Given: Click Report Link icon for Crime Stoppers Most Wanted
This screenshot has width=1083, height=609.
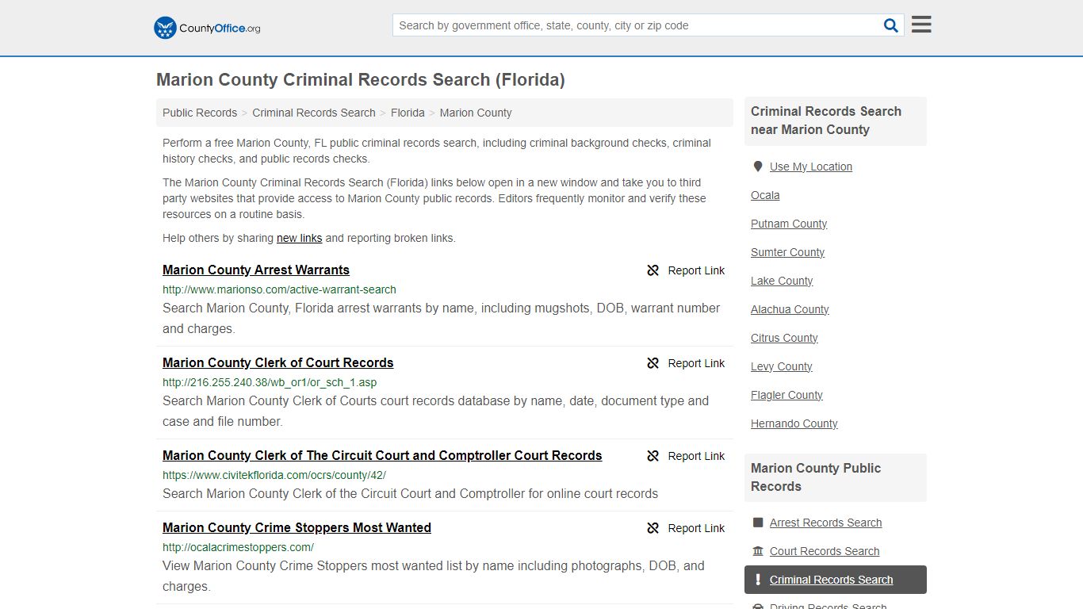Looking at the screenshot, I should [653, 528].
